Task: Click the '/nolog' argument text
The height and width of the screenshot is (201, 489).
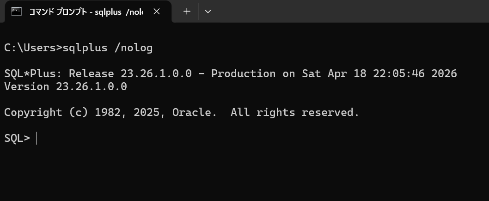Action: (133, 48)
